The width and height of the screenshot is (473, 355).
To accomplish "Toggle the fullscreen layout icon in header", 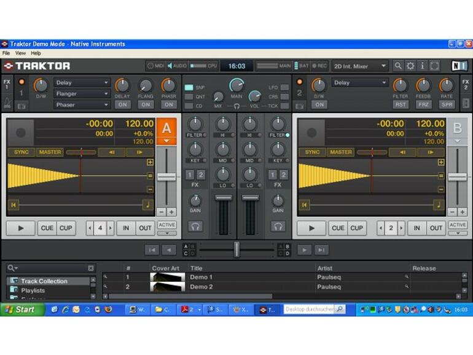I will [x=434, y=66].
